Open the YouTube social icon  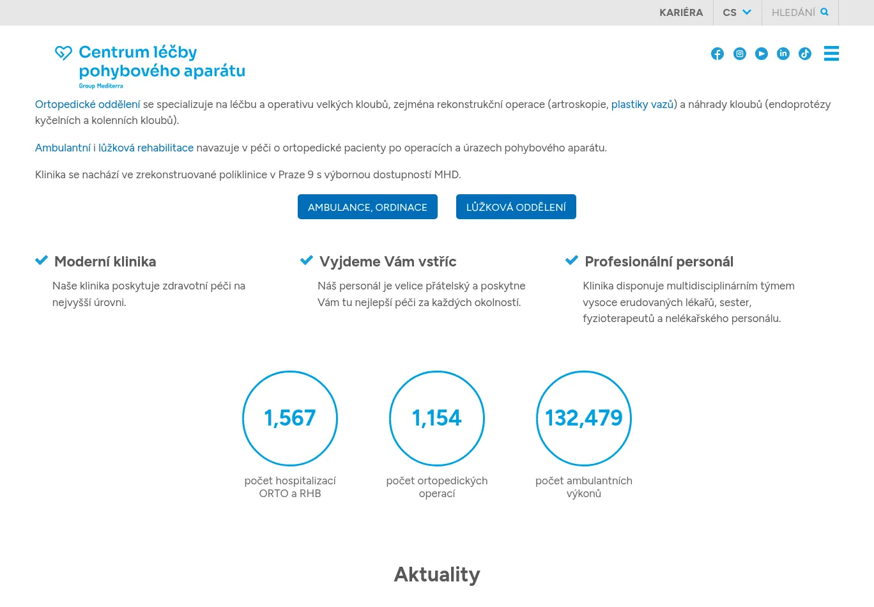(762, 54)
